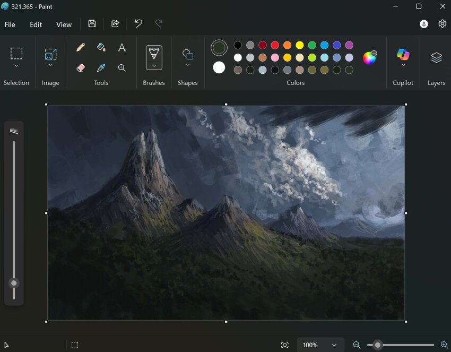Viewport: 451px width, 352px height.
Task: Click the Save icon
Action: [92, 24]
